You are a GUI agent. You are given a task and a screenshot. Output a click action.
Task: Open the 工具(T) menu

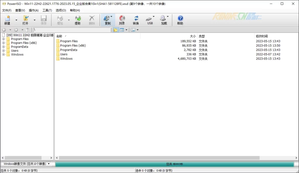click(x=47, y=10)
